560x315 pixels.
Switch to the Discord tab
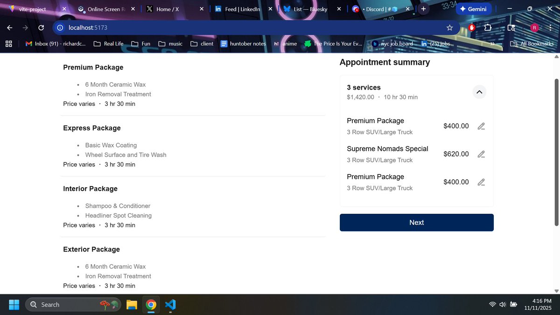click(380, 9)
